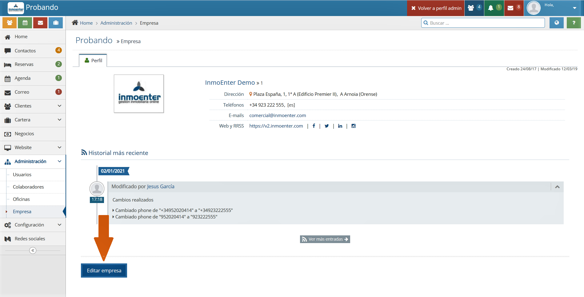This screenshot has height=297, width=584.
Task: Click the map marker icon beside the address
Action: [251, 94]
